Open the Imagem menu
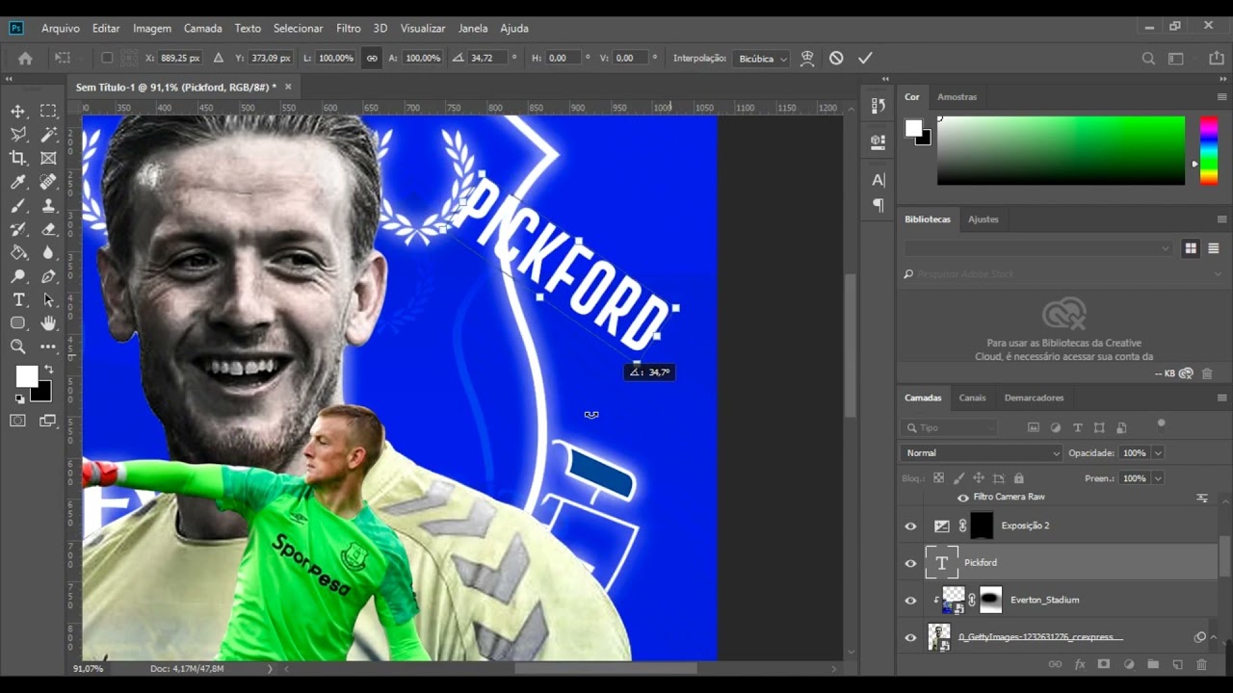The image size is (1233, 693). tap(152, 28)
